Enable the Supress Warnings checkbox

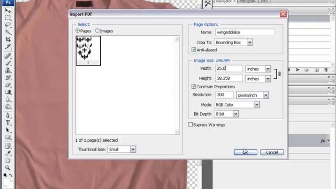[190, 124]
